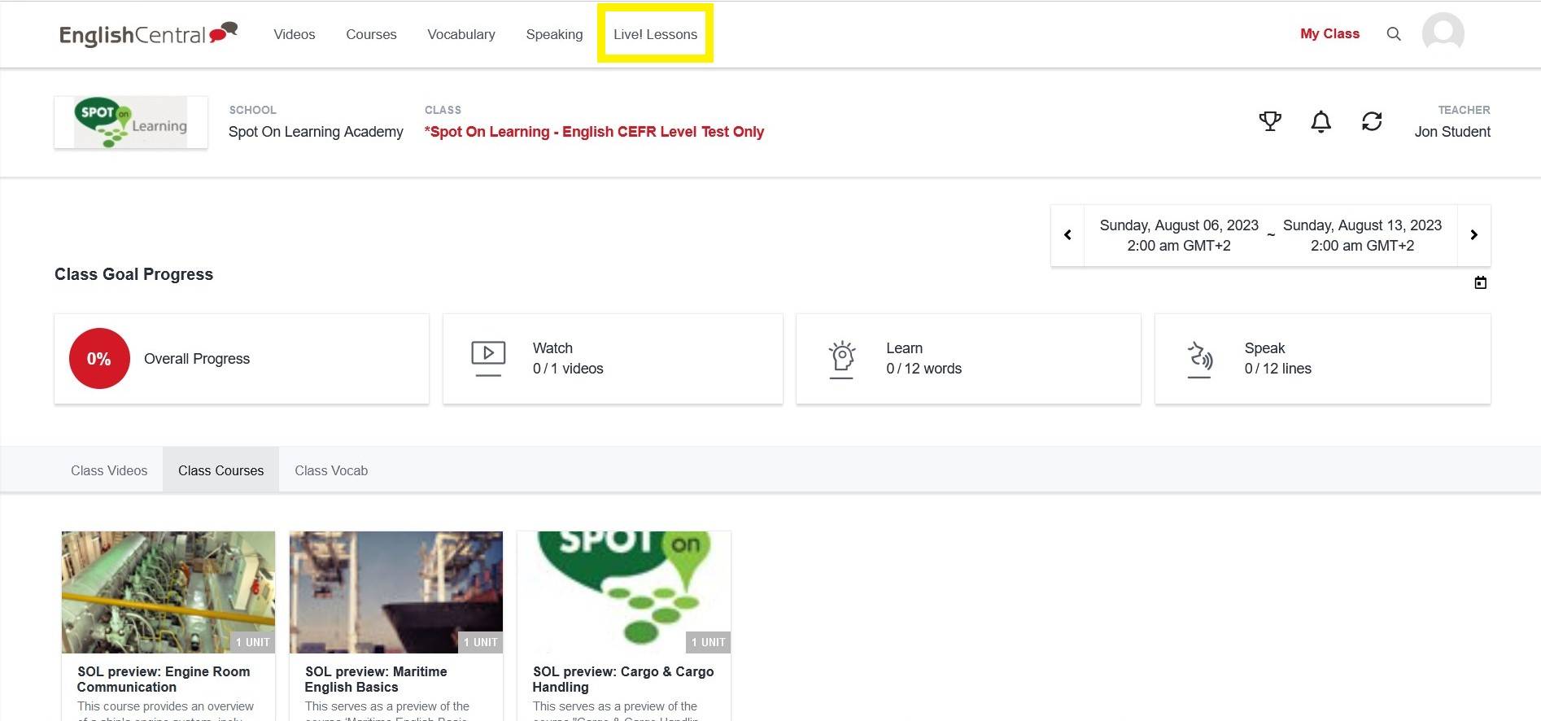Screen dimensions: 1541x721
Task: Click the SOL preview: Maritime English Basics title
Action: 376,679
